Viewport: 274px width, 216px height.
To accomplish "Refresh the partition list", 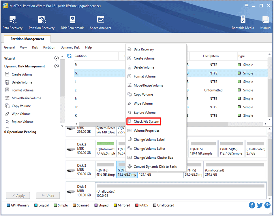I will (69, 56).
